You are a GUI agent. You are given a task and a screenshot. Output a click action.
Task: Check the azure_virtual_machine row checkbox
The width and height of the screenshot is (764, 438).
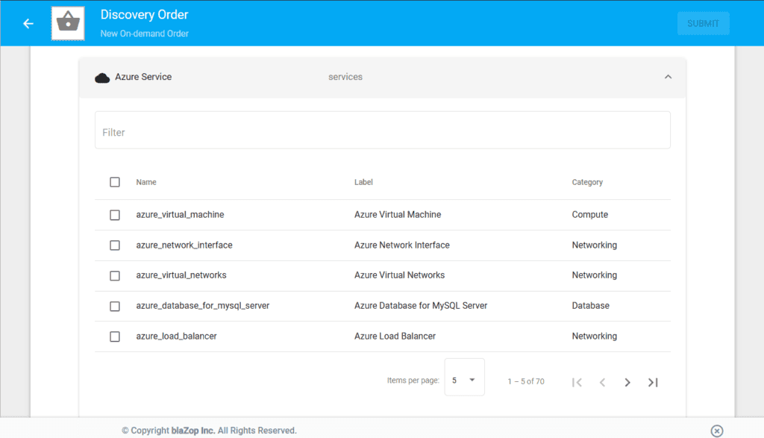pyautogui.click(x=114, y=215)
